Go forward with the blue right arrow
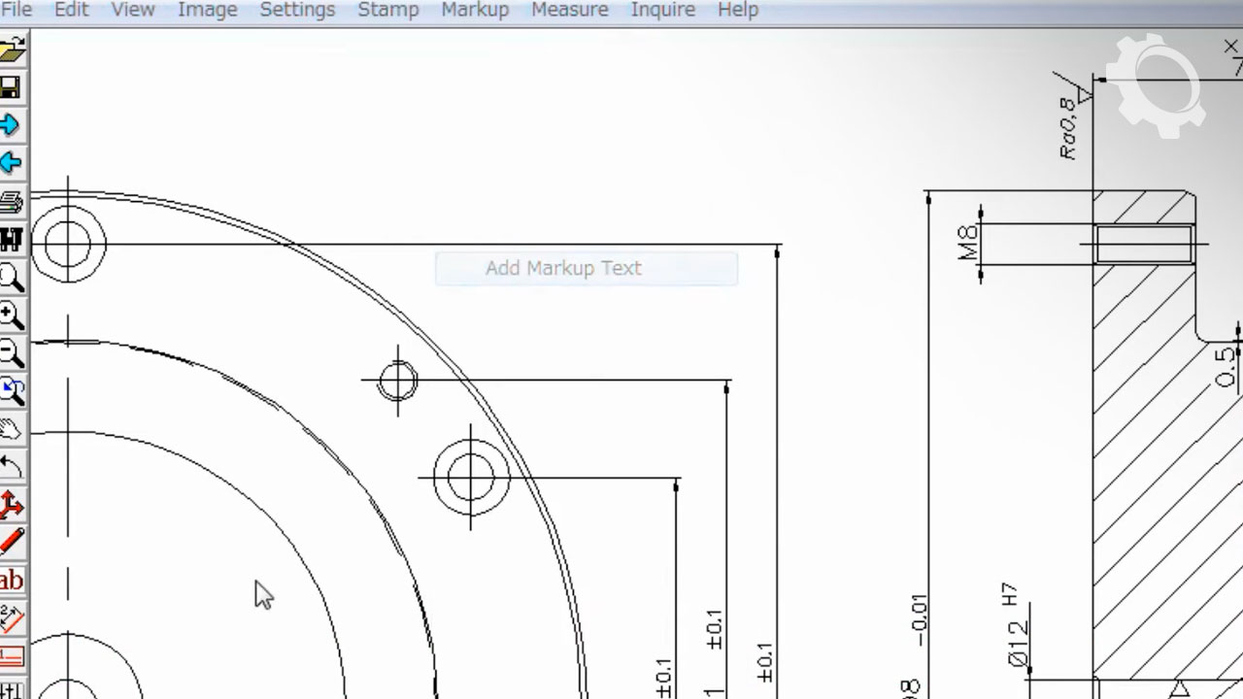The image size is (1243, 699). (11, 125)
